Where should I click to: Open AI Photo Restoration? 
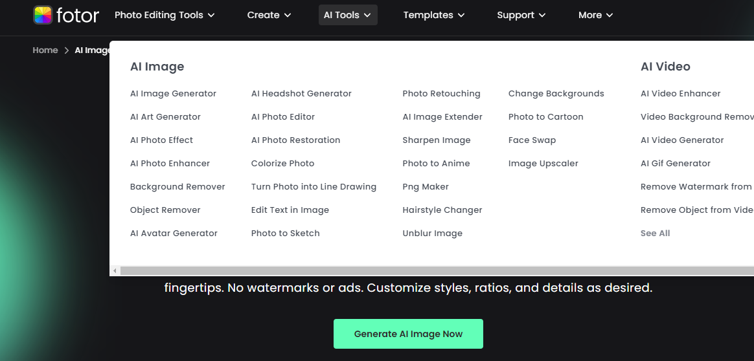(x=295, y=140)
